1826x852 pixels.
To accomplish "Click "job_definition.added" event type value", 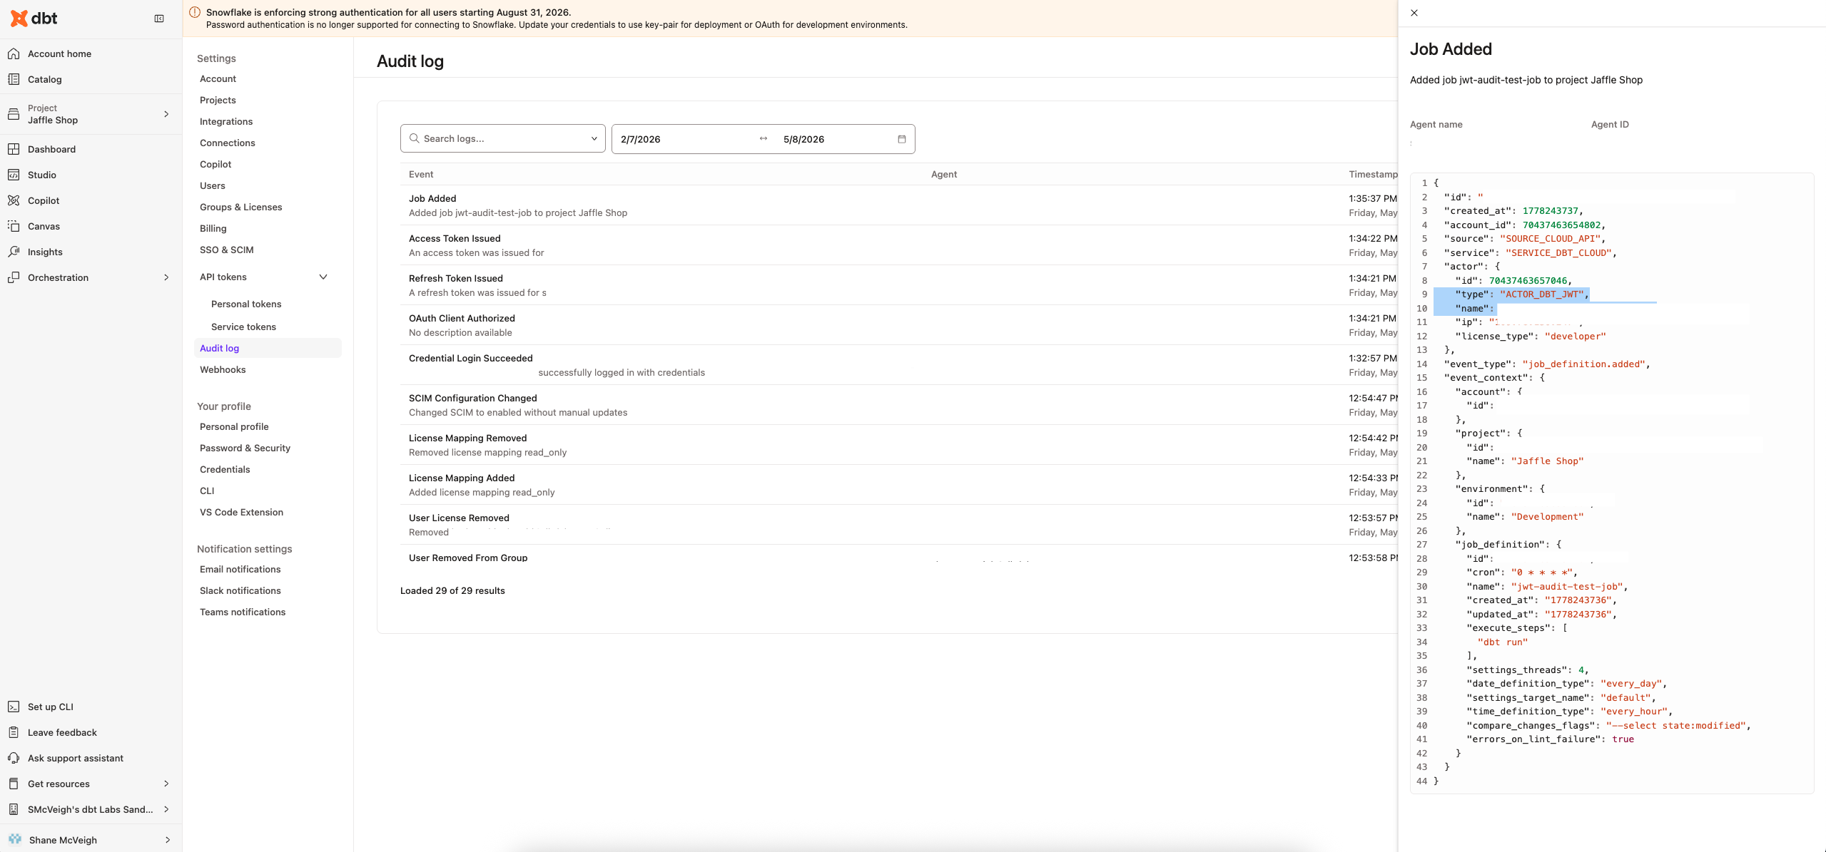I will (1583, 364).
